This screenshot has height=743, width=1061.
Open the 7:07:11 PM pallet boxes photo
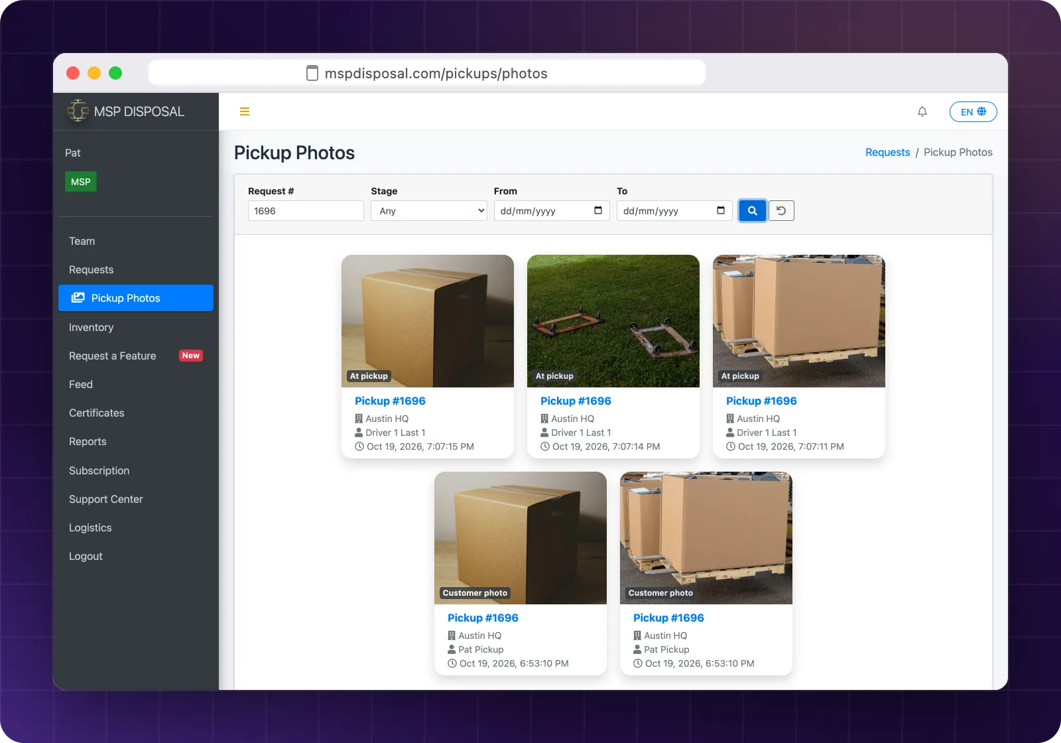pyautogui.click(x=799, y=321)
